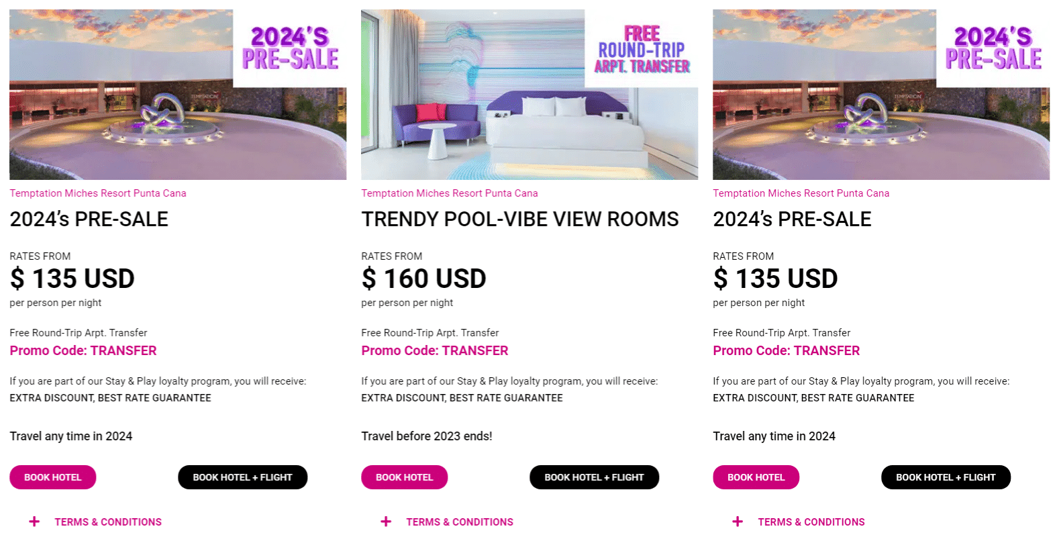Viewport: 1059px width, 541px height.
Task: Expand middle card's Terms & Conditions plus icon
Action: 386,522
